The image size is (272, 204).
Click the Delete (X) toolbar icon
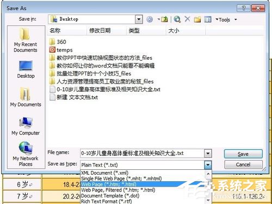187,19
